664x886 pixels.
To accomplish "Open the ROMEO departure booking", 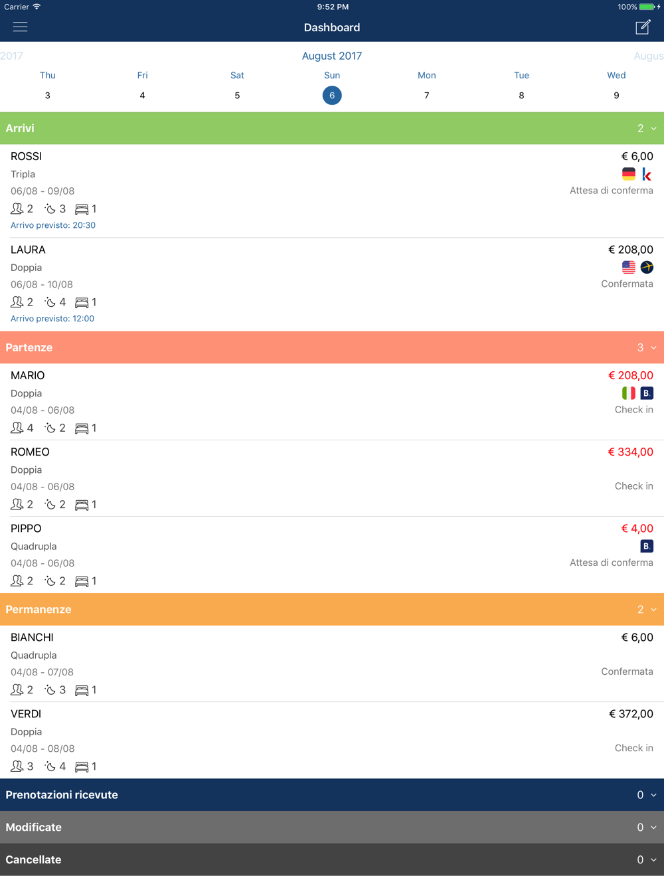I will tap(332, 478).
